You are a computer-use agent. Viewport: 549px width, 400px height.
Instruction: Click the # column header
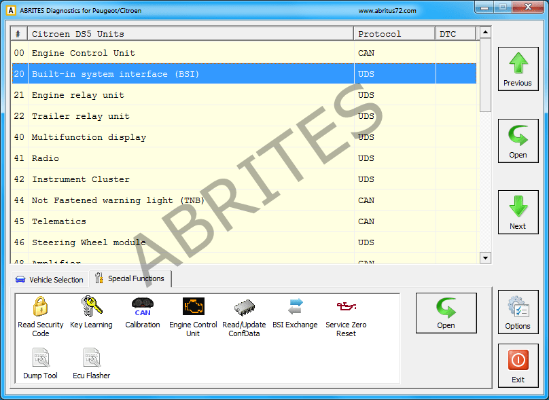tap(19, 33)
